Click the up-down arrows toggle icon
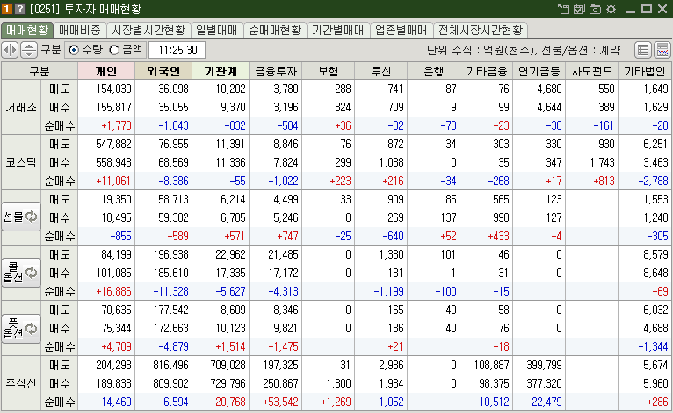This screenshot has height=413, width=673. click(x=29, y=50)
